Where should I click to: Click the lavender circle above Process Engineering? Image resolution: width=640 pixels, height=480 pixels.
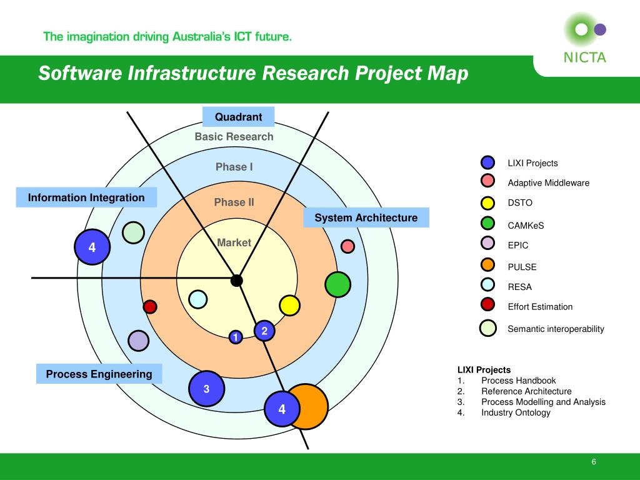(x=138, y=341)
